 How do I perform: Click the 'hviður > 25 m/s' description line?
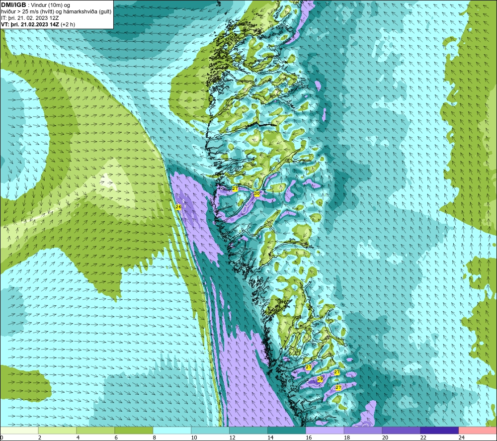57,11
